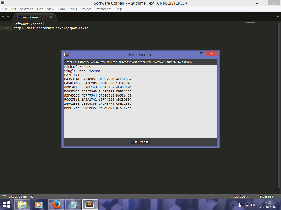Toggle side bar with status bar panel icon

tap(4, 197)
